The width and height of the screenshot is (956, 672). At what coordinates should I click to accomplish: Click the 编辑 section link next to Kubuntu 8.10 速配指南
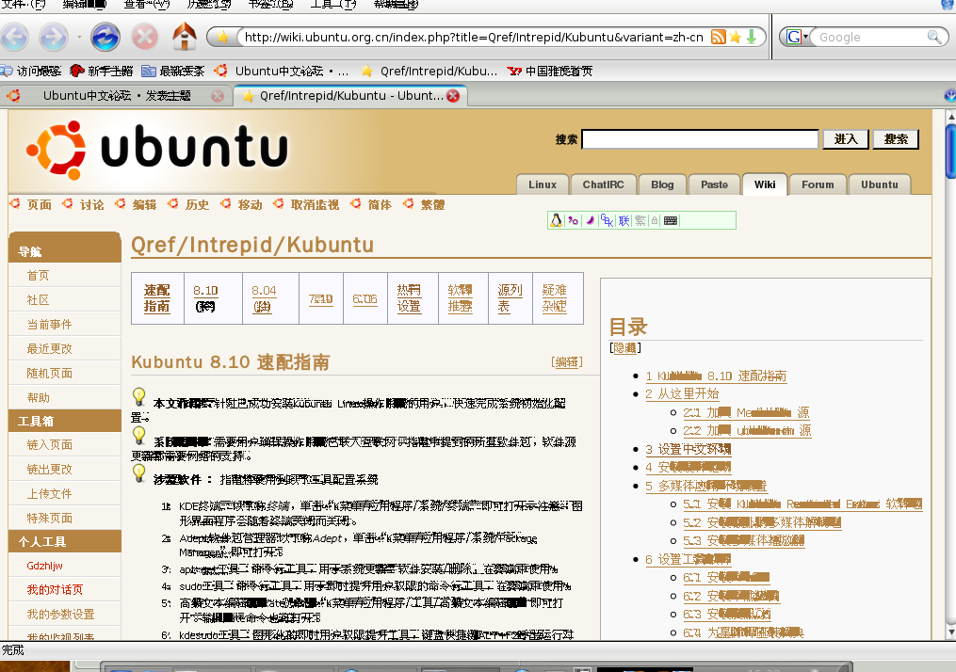click(567, 362)
